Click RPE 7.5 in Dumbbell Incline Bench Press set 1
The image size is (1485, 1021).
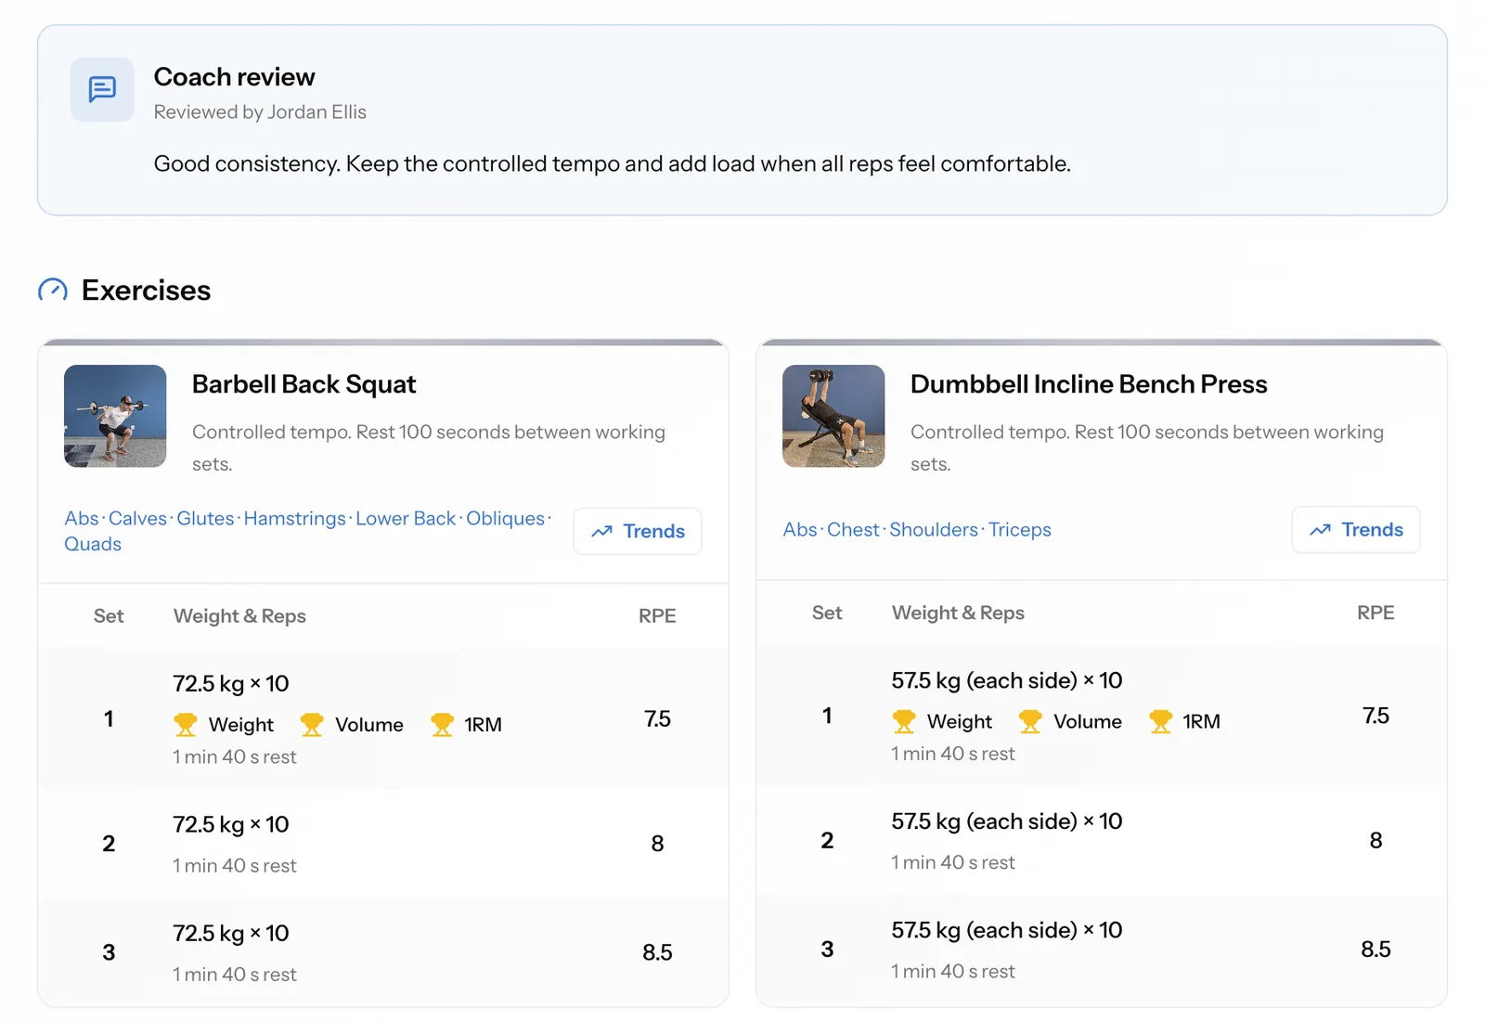[1375, 716]
